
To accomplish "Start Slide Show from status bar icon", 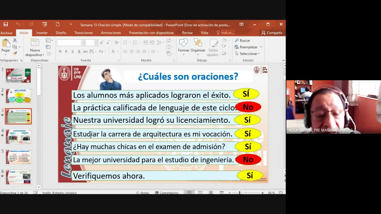I will (x=222, y=193).
